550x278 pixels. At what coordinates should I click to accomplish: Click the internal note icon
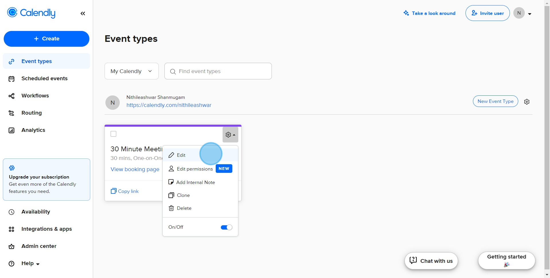[x=171, y=182]
